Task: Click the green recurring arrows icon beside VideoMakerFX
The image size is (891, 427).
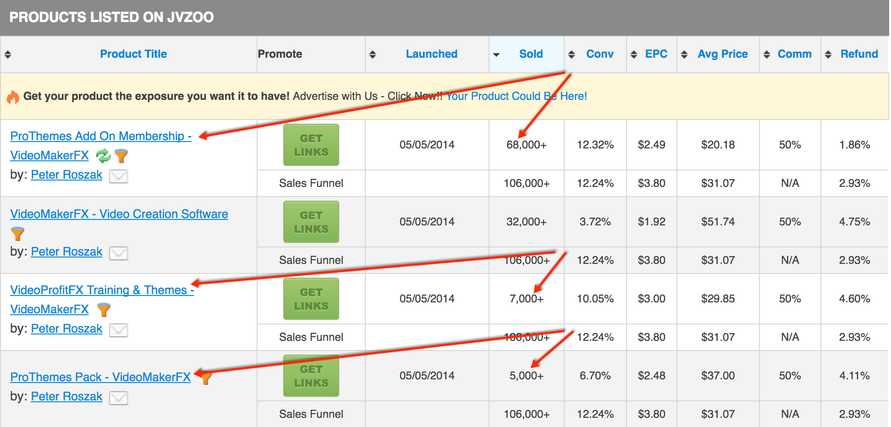Action: click(x=103, y=156)
